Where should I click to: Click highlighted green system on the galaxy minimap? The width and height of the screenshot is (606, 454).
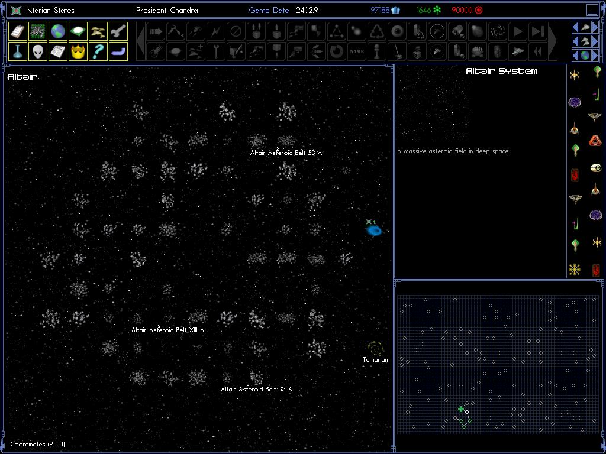[x=461, y=409]
